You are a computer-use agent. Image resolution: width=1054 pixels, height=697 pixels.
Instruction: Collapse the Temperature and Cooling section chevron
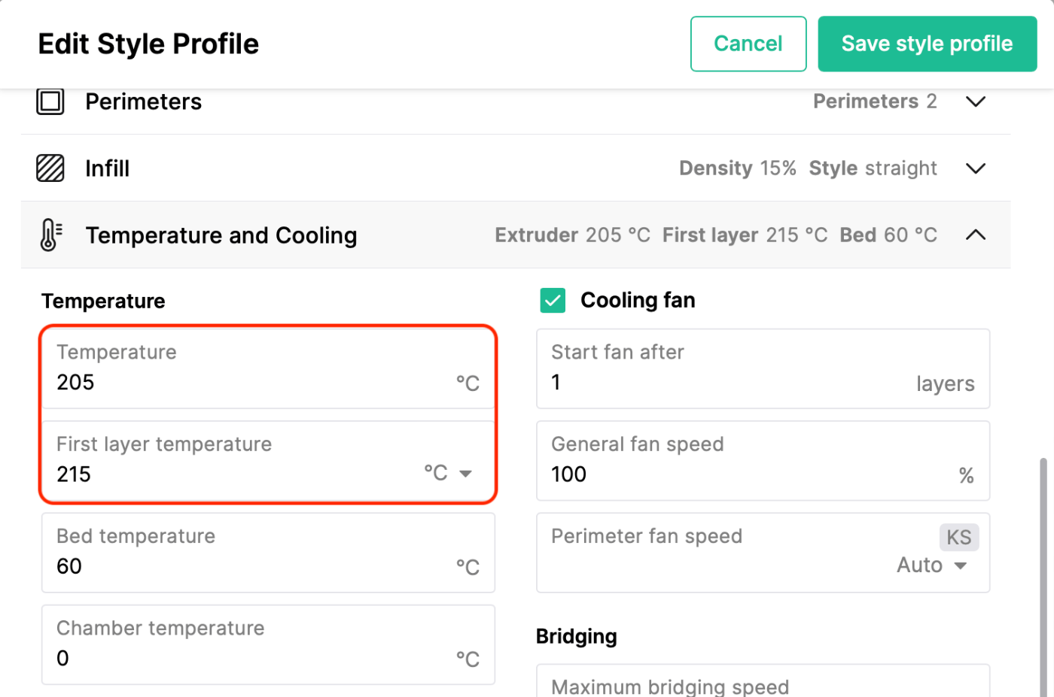[x=976, y=235]
